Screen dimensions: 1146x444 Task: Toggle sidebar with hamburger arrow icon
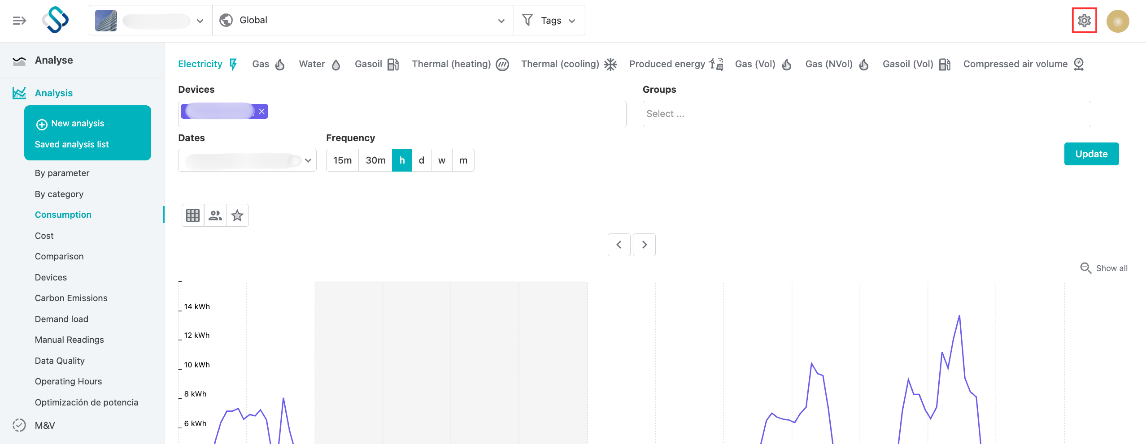click(19, 21)
